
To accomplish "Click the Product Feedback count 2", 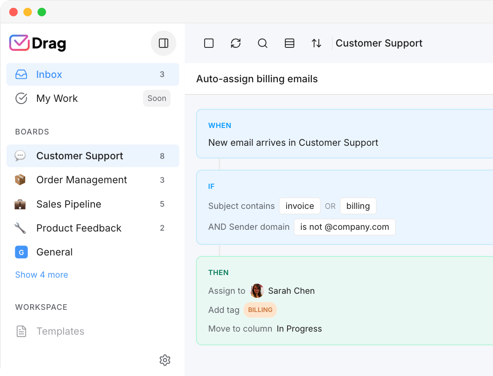I will pos(162,228).
